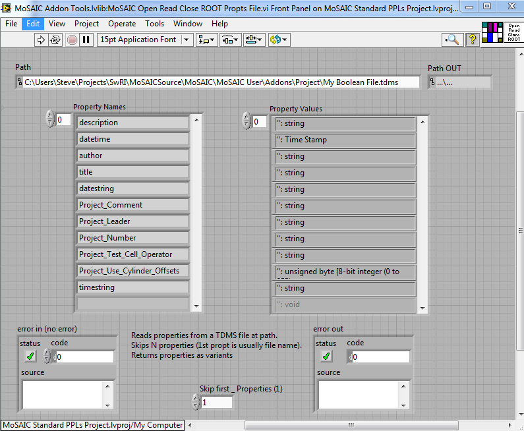Select the 'Project_Use_Cylinder_Offsets' entry

click(132, 271)
